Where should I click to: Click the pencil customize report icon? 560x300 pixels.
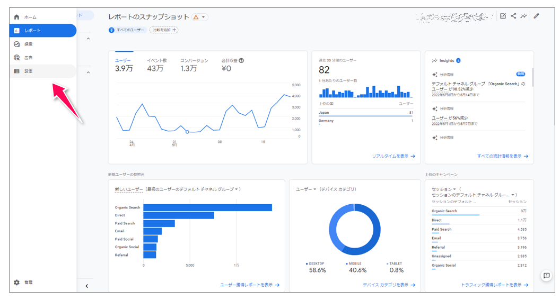tap(536, 16)
